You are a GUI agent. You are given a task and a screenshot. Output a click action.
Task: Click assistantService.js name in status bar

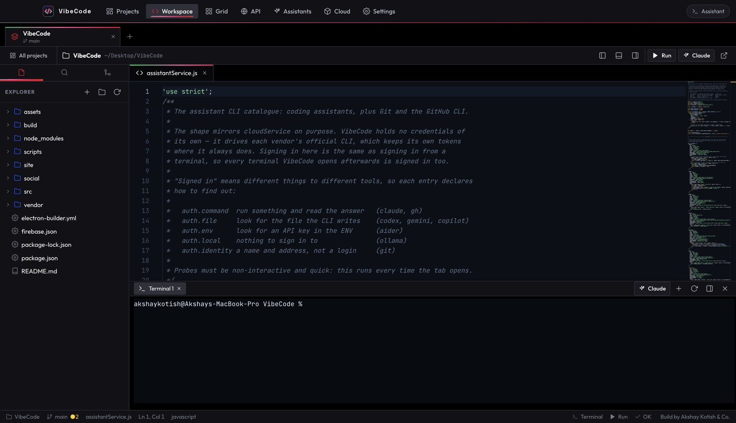[108, 417]
